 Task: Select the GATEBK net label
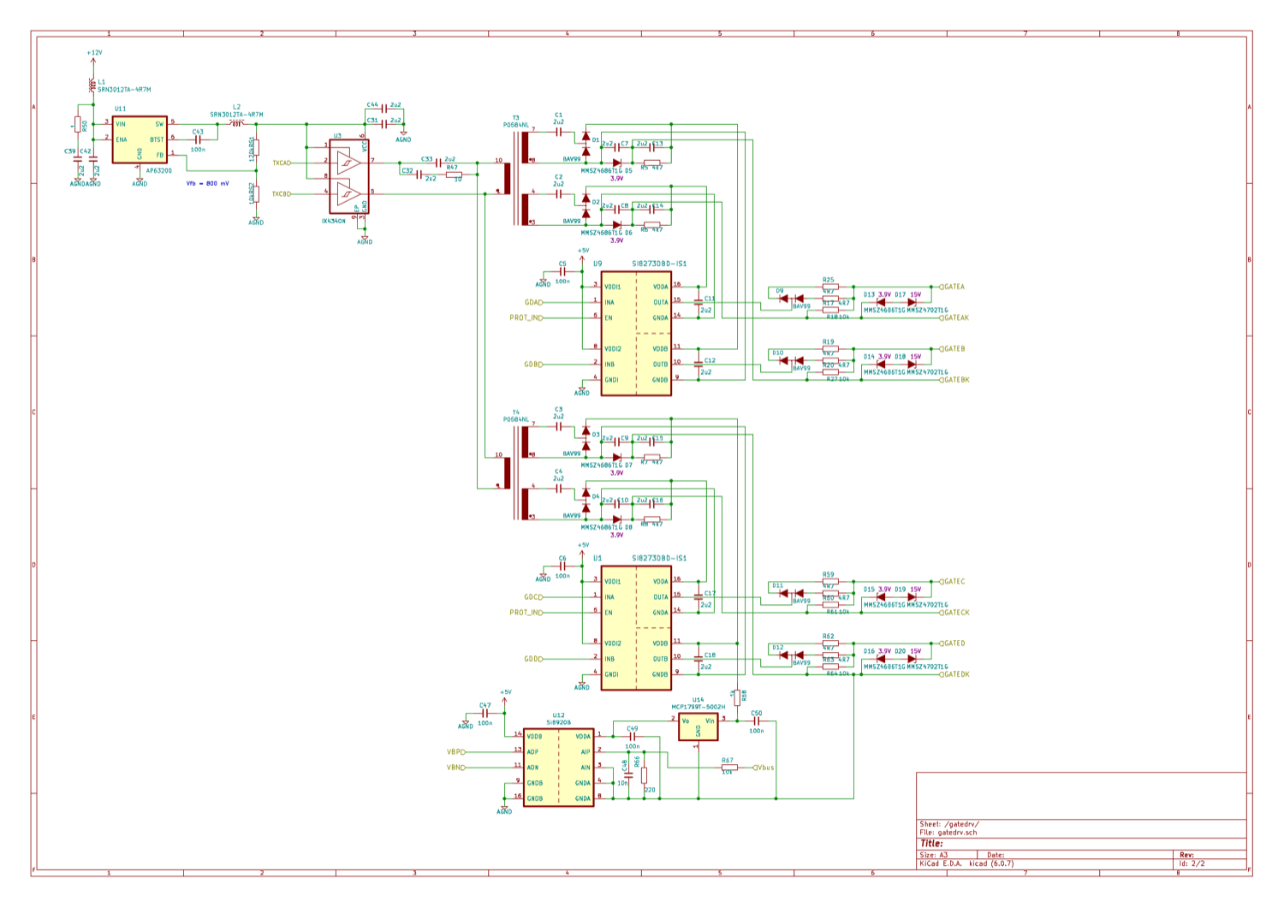tap(954, 379)
